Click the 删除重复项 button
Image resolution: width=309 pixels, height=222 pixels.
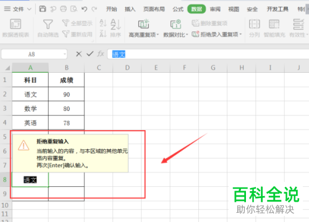(x=210, y=23)
